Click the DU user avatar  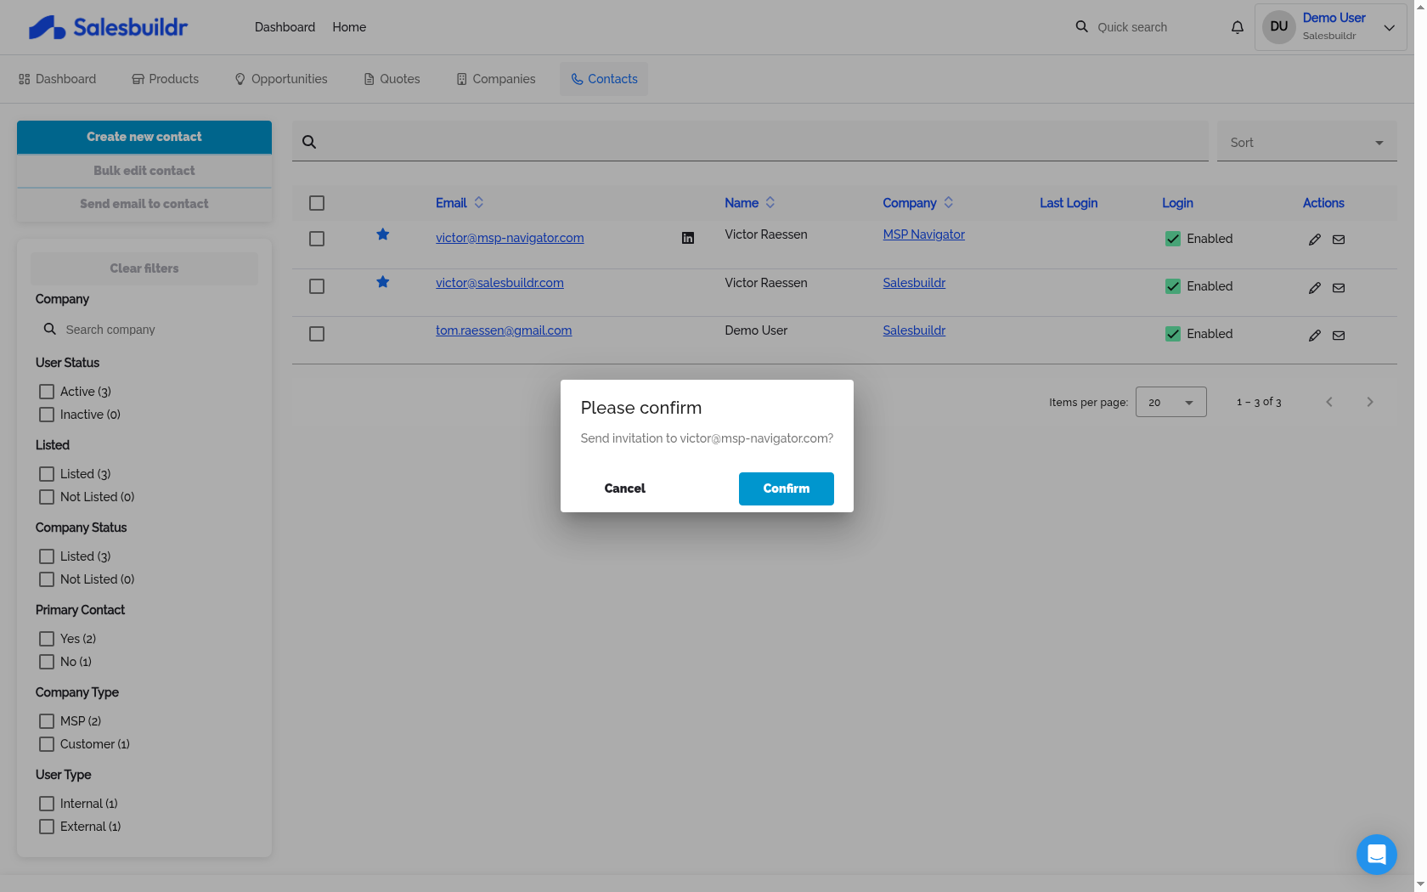point(1278,26)
